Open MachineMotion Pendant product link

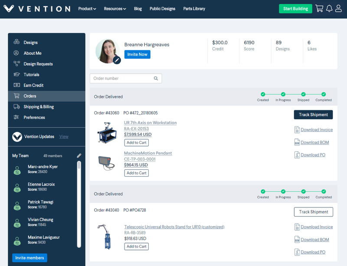click(x=148, y=153)
